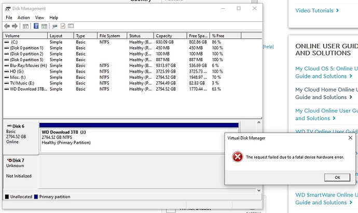358x213 pixels.
Task: Click OK in Virtual Disk Manager dialog
Action: coord(337,177)
